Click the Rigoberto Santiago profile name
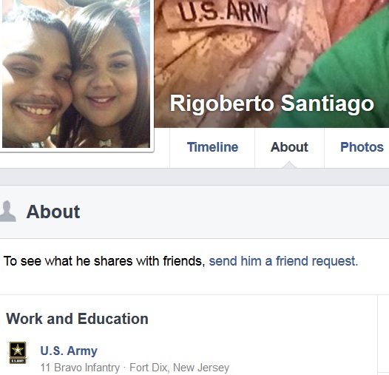This screenshot has width=389, height=375. pos(271,104)
